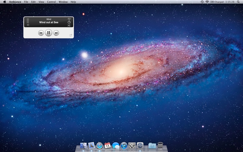
Task: Click the Ambiance waveform Dock icon
Action: coord(140,146)
